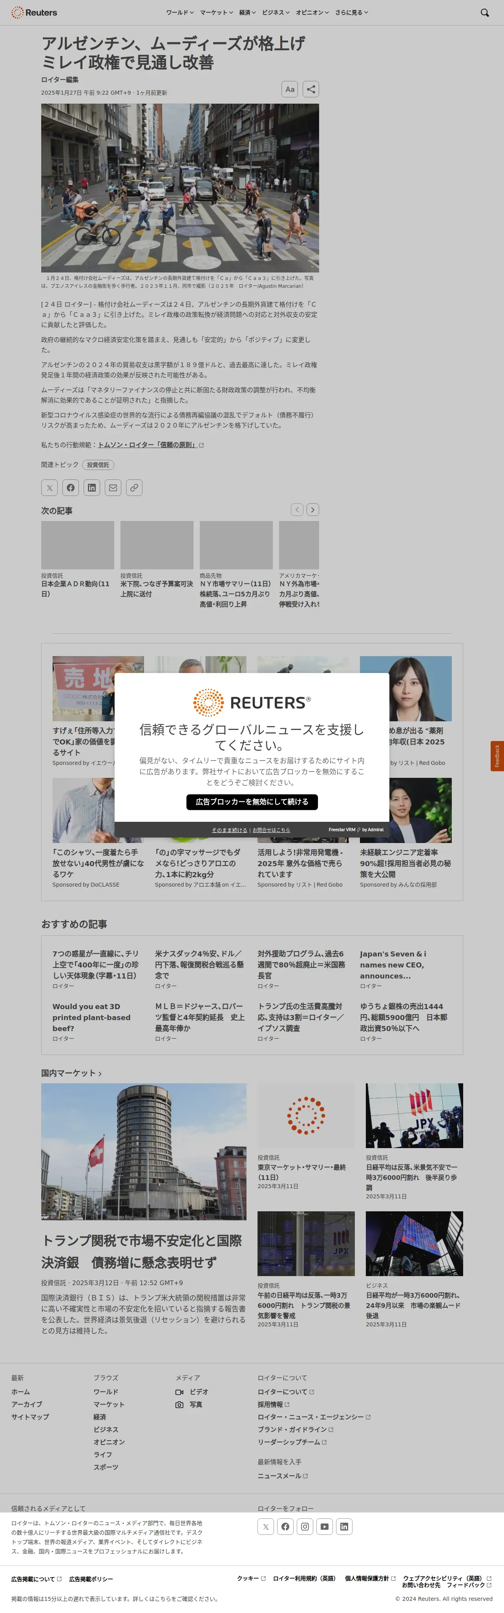
Task: Open footer スポーツ link
Action: (x=106, y=1468)
